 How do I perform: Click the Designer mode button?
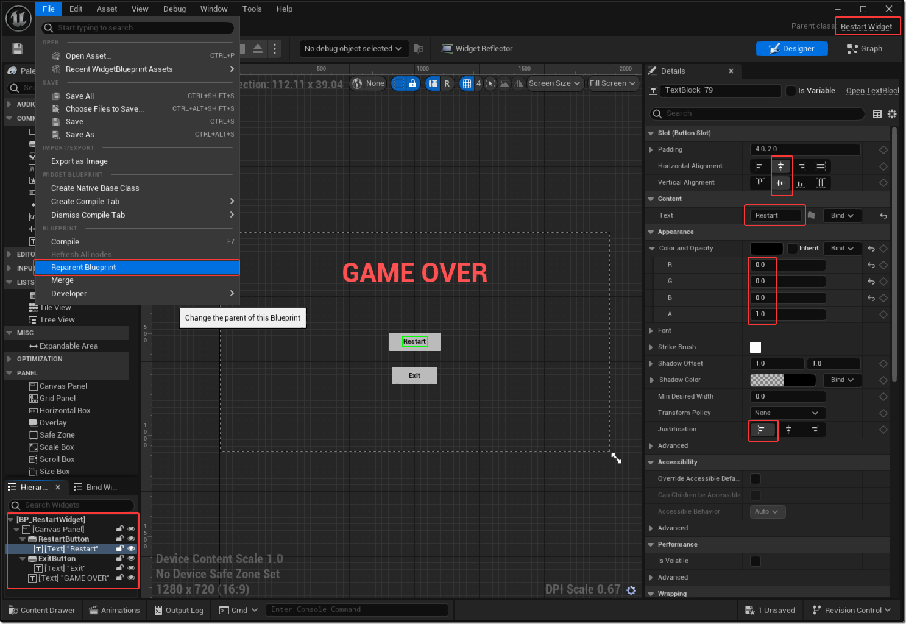(791, 49)
